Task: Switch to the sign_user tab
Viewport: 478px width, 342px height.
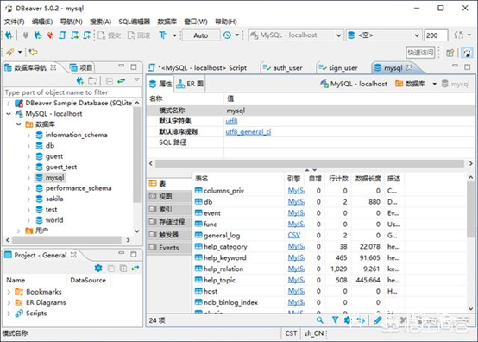Action: coord(338,67)
